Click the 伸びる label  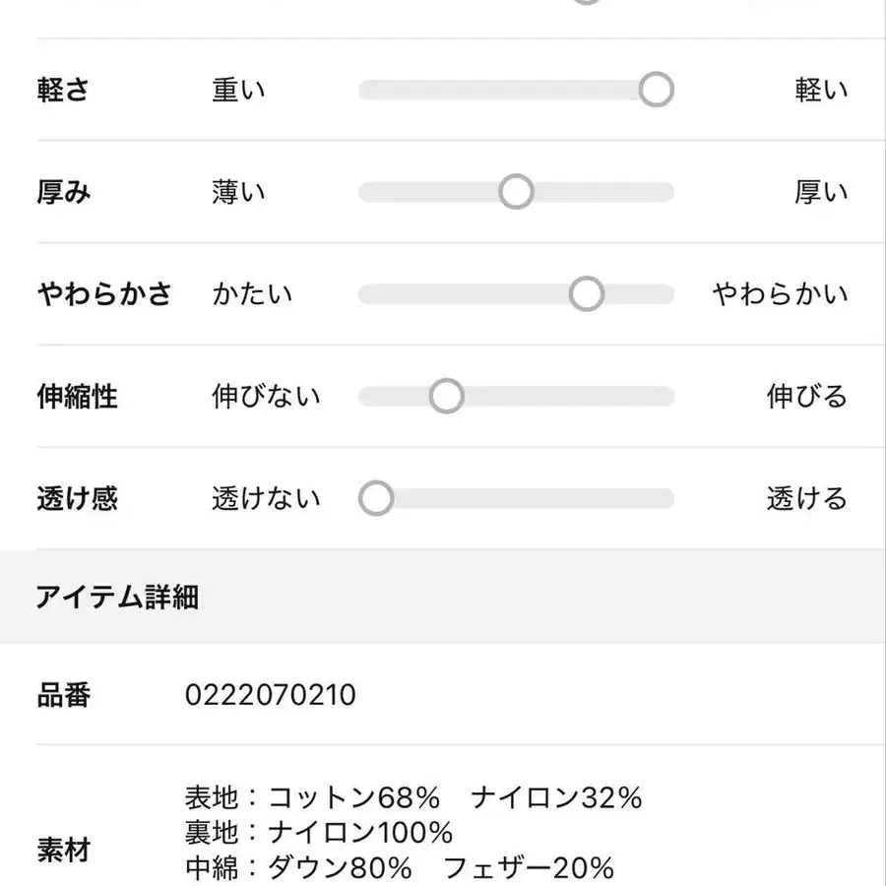coord(807,397)
